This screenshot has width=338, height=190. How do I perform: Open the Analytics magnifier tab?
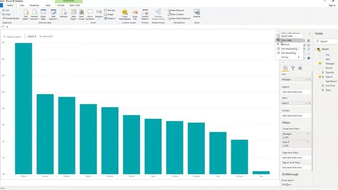(x=300, y=68)
